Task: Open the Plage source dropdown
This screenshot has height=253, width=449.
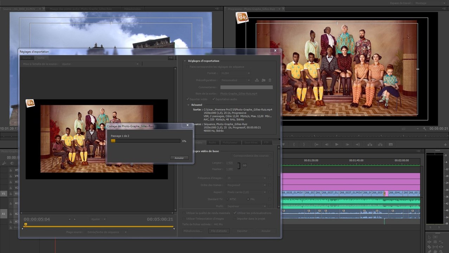Action: point(107,232)
